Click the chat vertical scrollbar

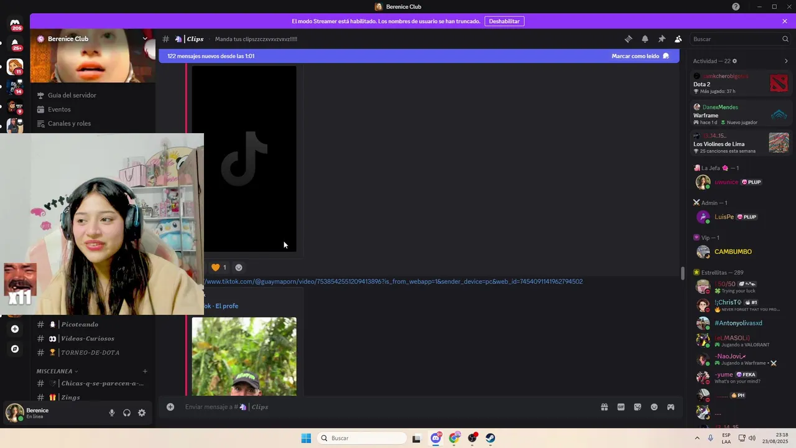(x=682, y=273)
